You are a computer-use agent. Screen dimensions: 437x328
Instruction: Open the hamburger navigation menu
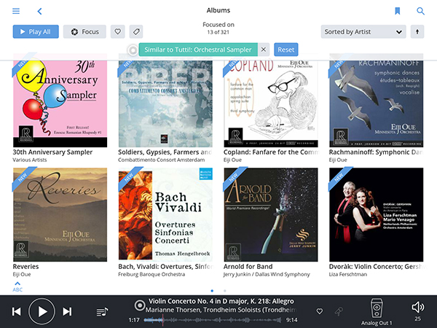16,11
